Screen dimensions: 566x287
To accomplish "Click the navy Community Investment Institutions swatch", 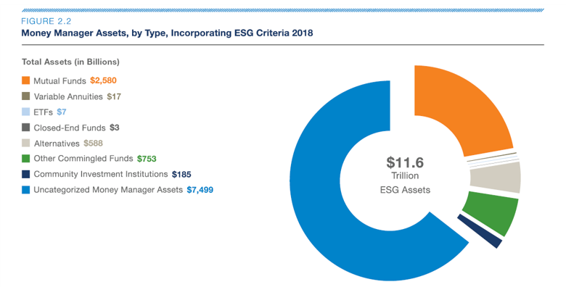I will [x=25, y=174].
